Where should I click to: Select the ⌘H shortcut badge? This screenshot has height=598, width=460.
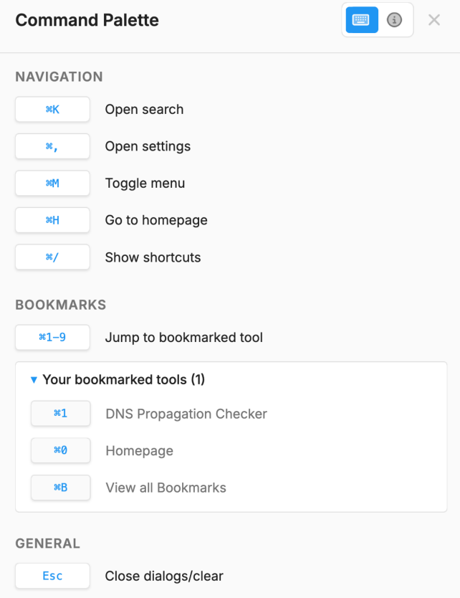click(52, 220)
